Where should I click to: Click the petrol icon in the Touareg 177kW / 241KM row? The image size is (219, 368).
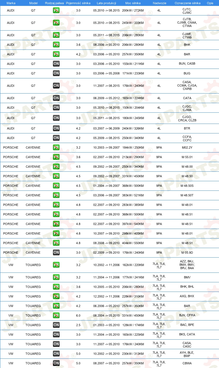(56, 277)
